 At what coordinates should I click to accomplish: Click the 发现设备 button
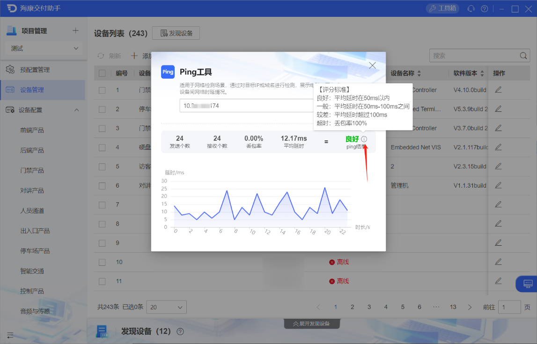[176, 33]
